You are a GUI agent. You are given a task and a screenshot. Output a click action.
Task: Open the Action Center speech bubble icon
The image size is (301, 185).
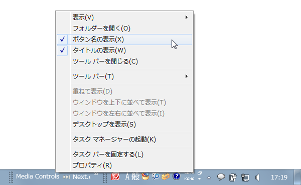[221, 177]
